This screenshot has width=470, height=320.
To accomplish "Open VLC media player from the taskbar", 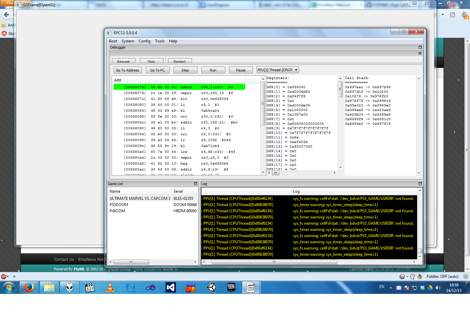I will [x=110, y=288].
